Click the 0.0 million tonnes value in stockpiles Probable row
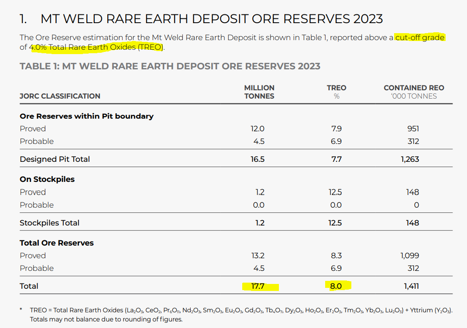Image resolution: width=467 pixels, height=328 pixels. 258,205
